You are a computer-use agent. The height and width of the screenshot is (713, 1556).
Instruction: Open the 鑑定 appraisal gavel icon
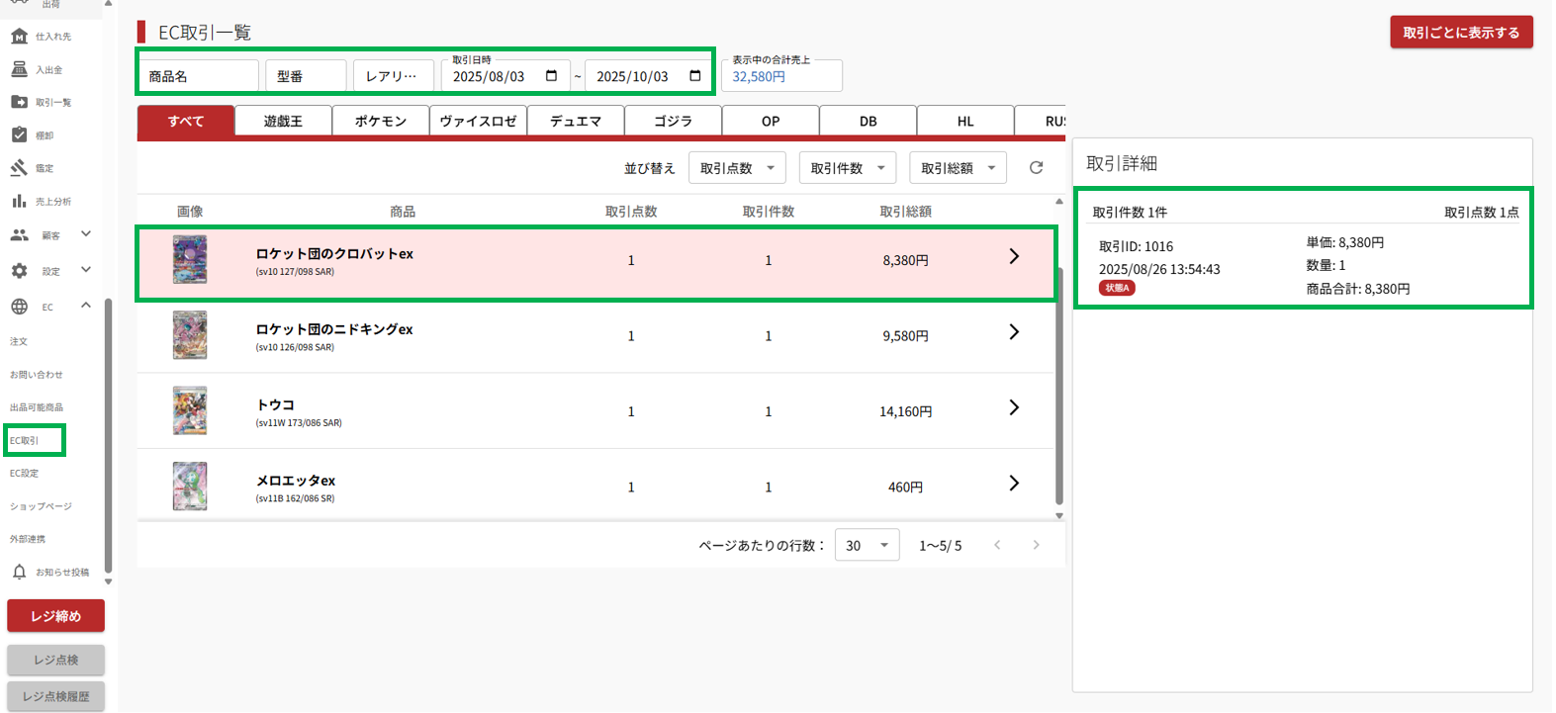click(x=19, y=168)
